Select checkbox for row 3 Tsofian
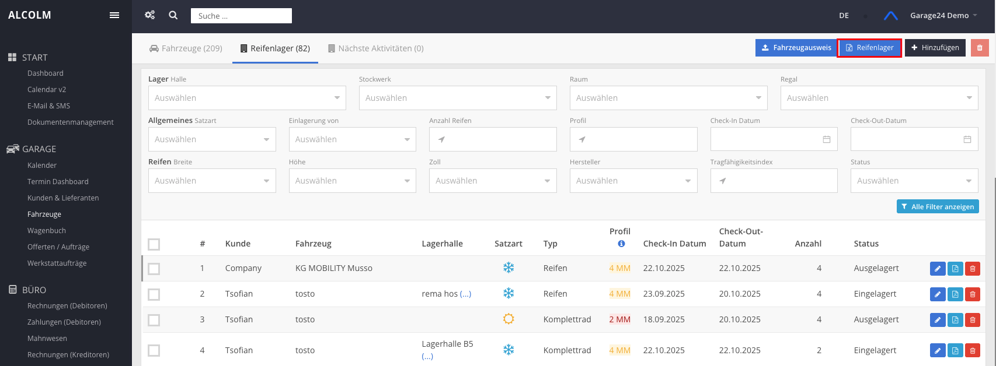The width and height of the screenshot is (996, 366). 154,320
